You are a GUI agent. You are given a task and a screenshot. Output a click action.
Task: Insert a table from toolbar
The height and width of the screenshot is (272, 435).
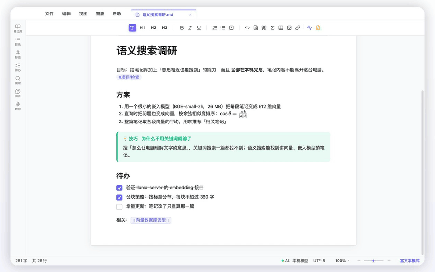click(281, 27)
